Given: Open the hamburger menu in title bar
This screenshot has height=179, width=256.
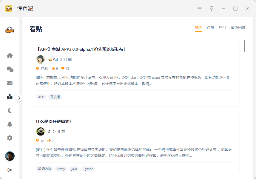Looking at the screenshot, I should [x=200, y=9].
